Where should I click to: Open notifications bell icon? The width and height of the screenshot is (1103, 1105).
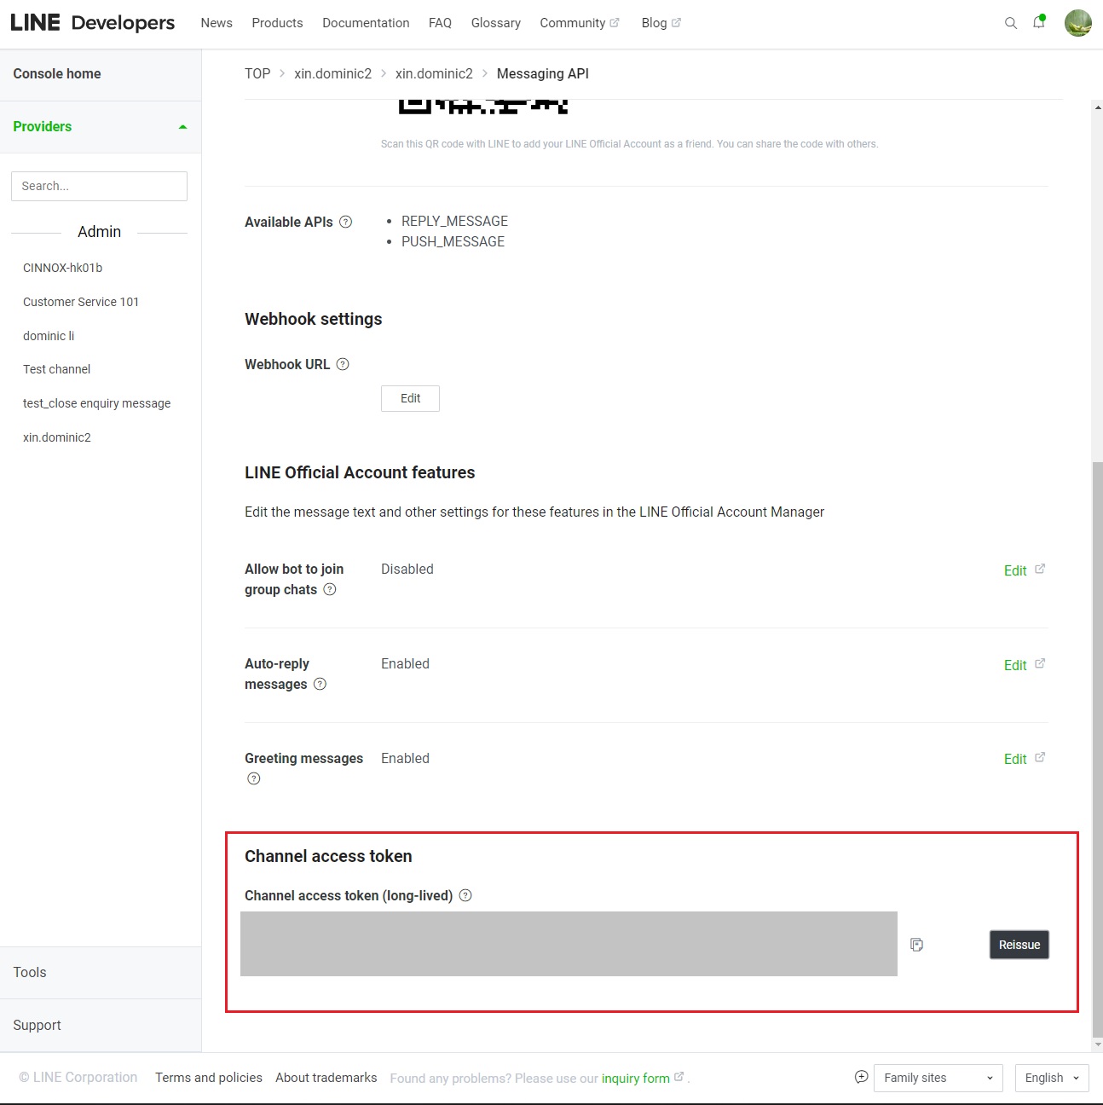[x=1039, y=22]
